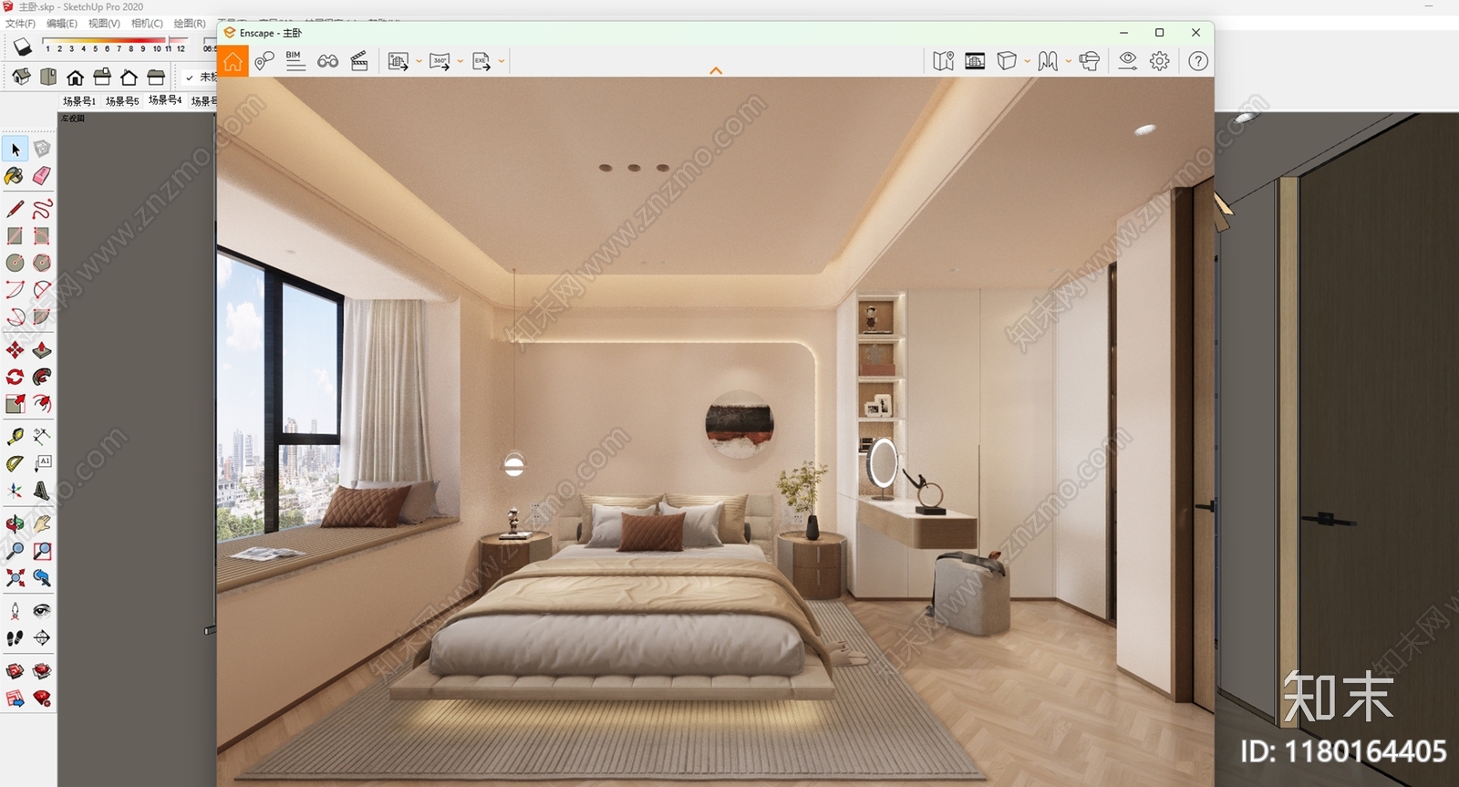Screen dimensions: 1459x787
Task: Switch to SketchUp Iso view icon
Action: tap(21, 77)
